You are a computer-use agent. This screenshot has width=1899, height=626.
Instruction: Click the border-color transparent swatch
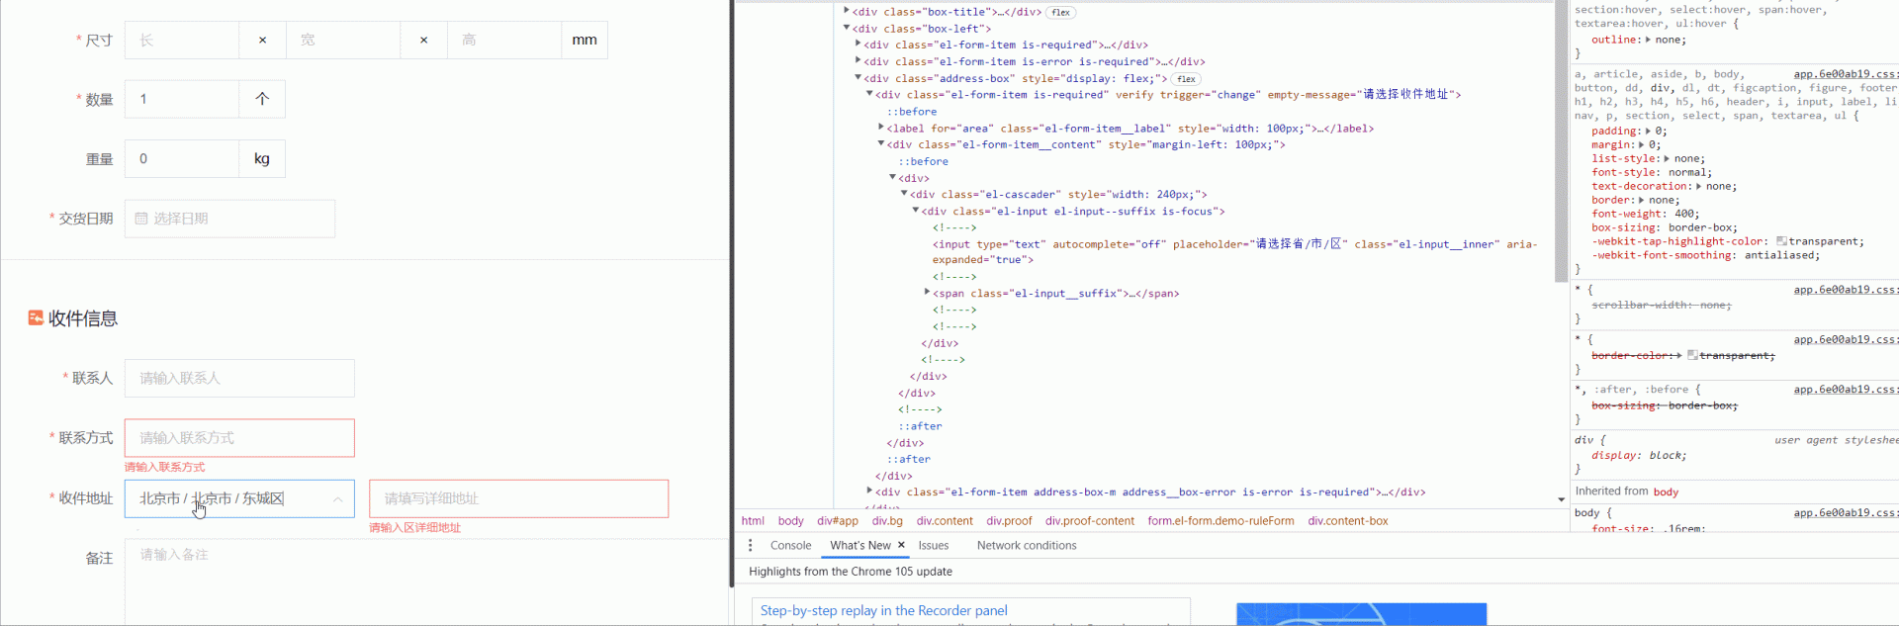click(1692, 355)
